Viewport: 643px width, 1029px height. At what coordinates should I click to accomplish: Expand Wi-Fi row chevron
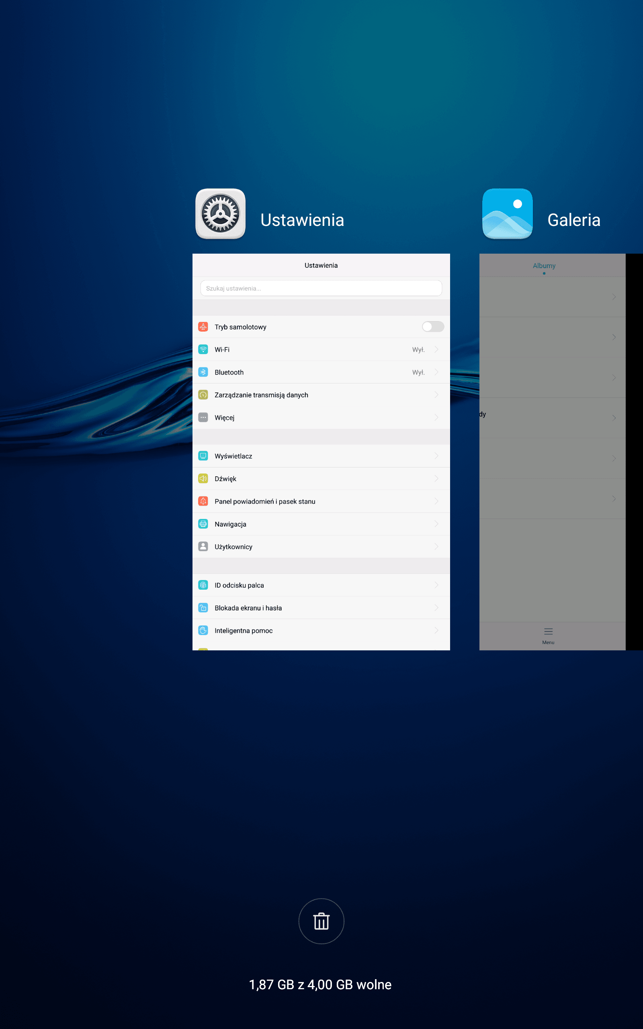pyautogui.click(x=436, y=350)
